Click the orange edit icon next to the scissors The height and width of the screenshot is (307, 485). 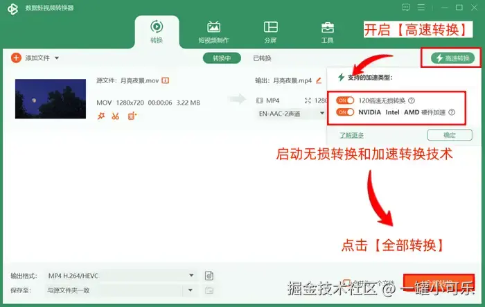pos(132,116)
